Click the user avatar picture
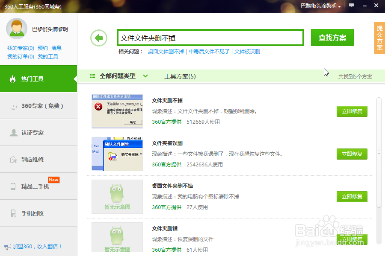385x256 pixels. (16, 29)
